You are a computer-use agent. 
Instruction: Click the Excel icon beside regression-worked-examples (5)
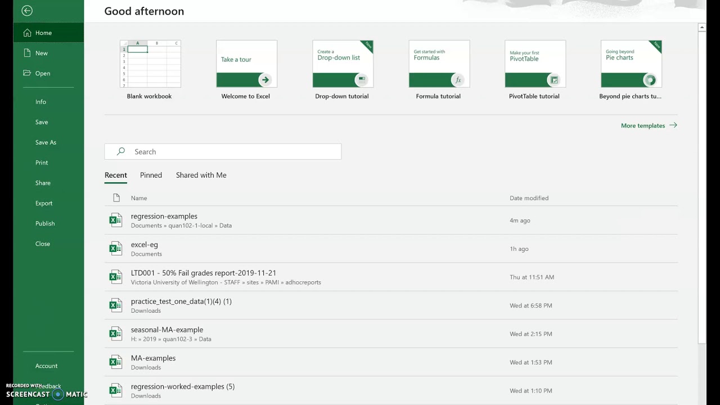click(116, 390)
